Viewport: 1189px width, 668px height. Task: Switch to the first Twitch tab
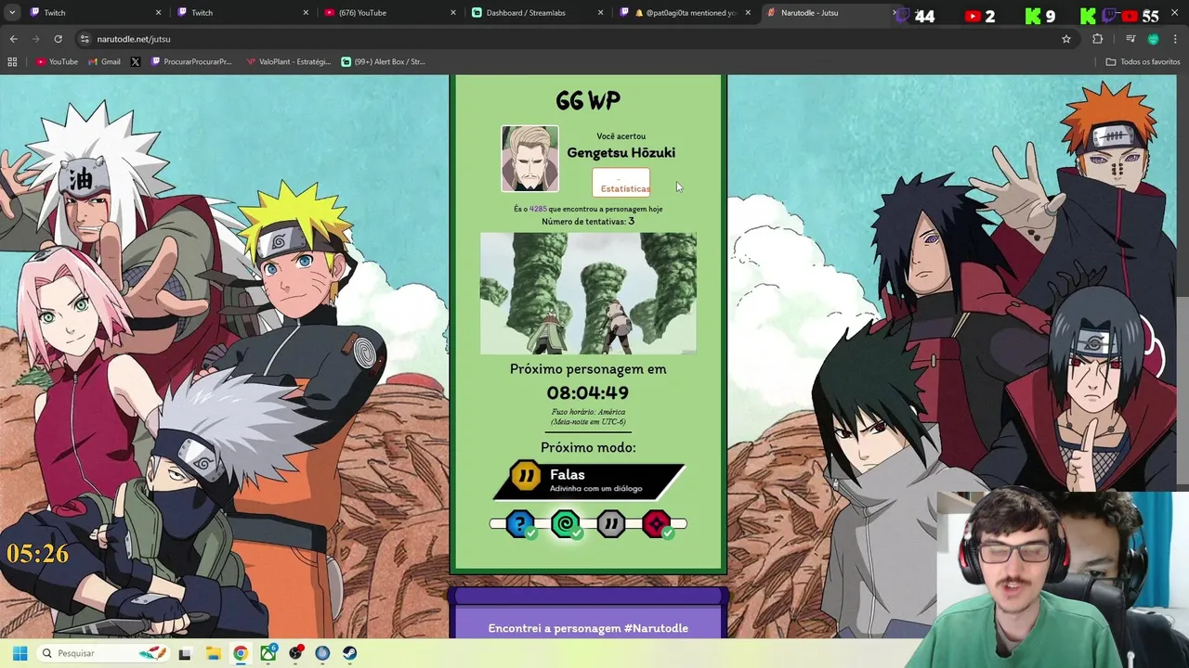[x=93, y=13]
